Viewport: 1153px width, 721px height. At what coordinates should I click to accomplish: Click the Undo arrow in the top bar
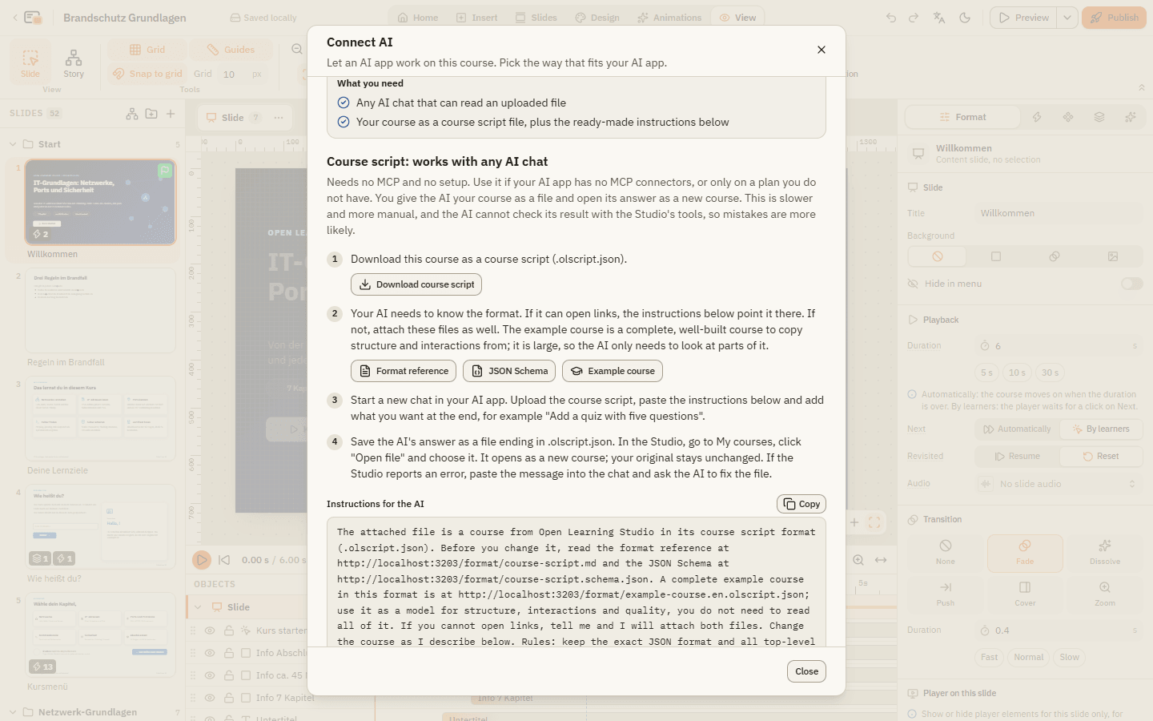(891, 18)
